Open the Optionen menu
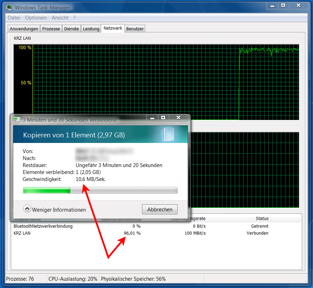This screenshot has height=288, width=313. coord(36,18)
